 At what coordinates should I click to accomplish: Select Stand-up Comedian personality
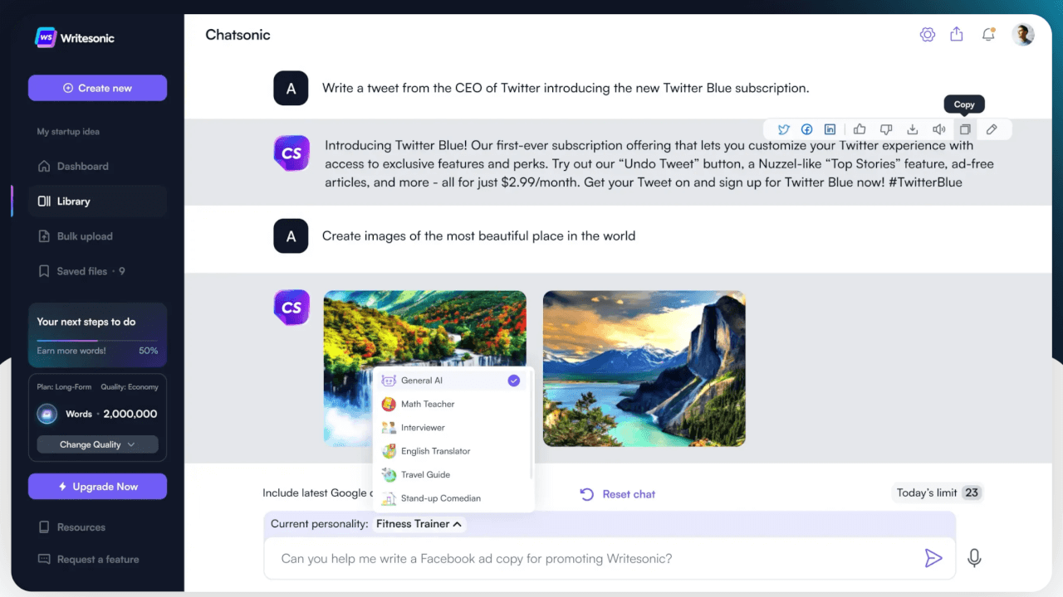tap(453, 498)
